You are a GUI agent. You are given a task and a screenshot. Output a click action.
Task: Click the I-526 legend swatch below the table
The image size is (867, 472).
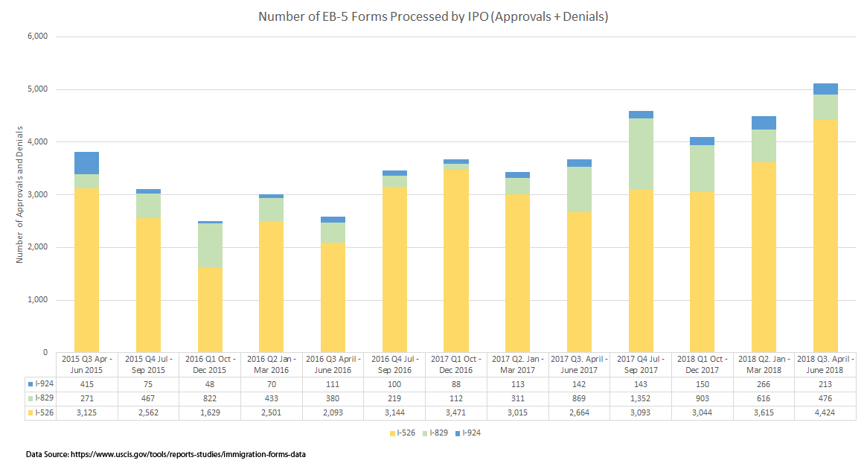[391, 433]
